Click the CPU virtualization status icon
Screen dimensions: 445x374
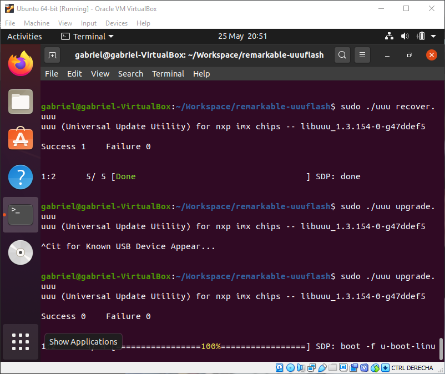click(x=365, y=368)
